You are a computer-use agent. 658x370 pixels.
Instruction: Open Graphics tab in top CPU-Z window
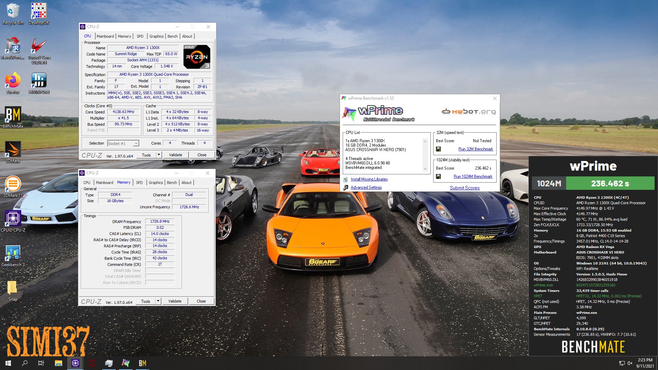click(x=156, y=36)
